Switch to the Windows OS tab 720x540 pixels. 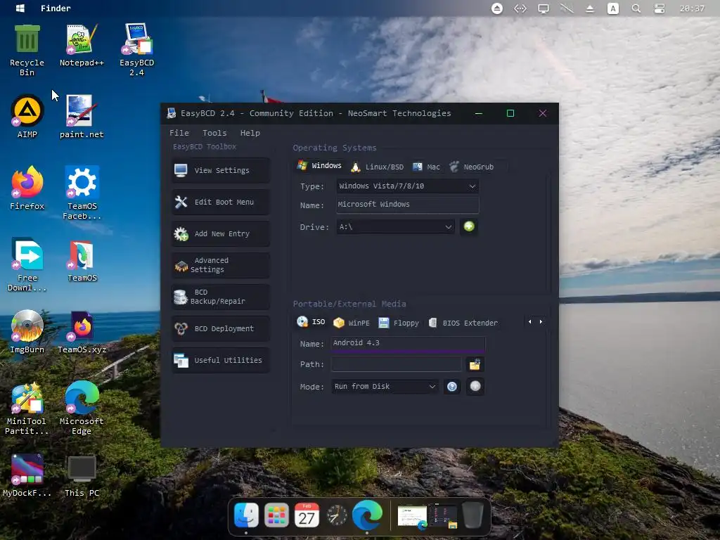pyautogui.click(x=320, y=166)
